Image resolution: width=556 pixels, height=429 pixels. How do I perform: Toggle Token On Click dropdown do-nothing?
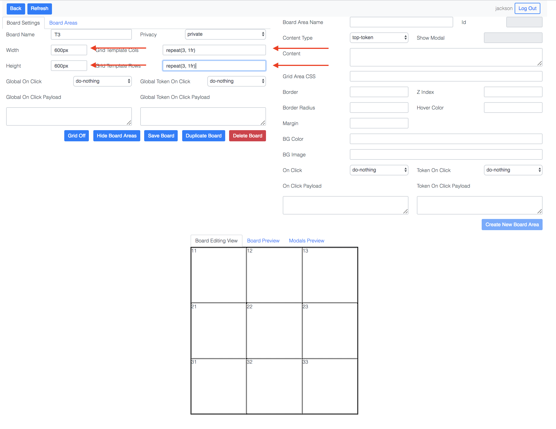tap(513, 170)
